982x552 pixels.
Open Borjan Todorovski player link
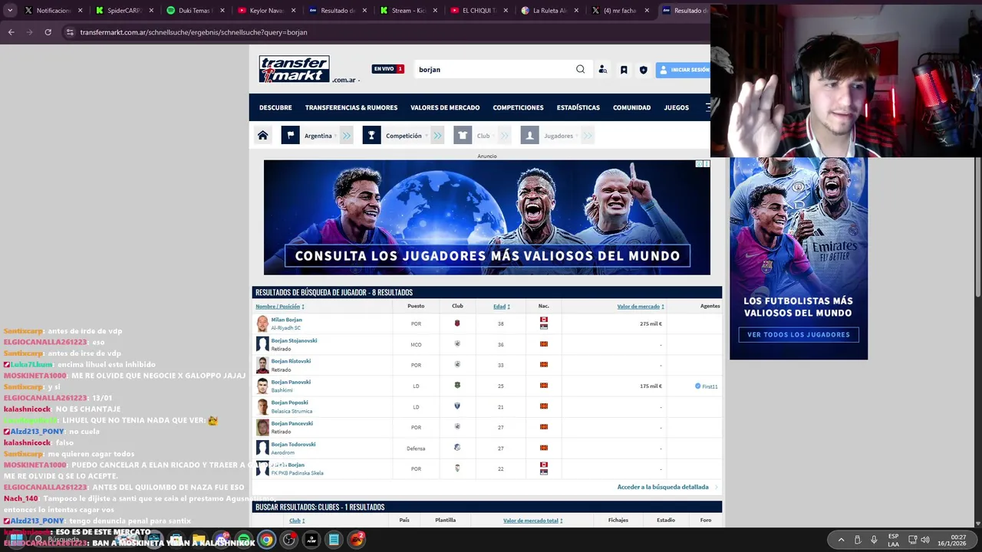tap(293, 444)
